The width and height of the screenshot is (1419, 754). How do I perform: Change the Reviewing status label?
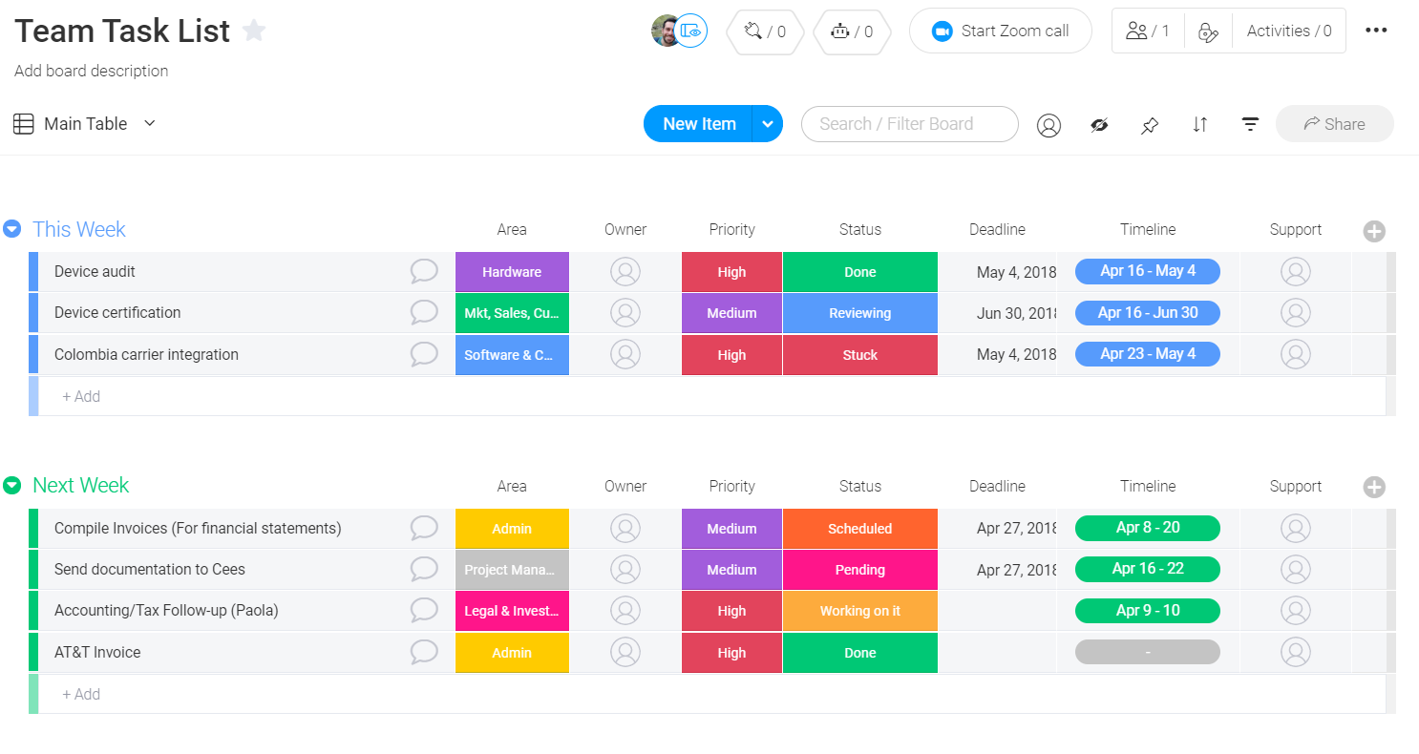pyautogui.click(x=859, y=313)
